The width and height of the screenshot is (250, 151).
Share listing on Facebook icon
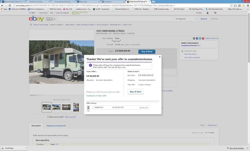(x=197, y=38)
